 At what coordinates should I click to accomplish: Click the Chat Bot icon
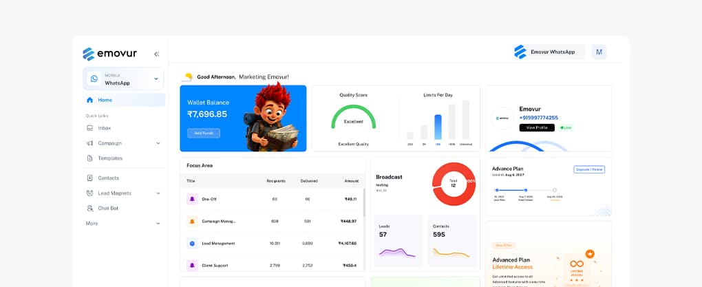coord(90,209)
